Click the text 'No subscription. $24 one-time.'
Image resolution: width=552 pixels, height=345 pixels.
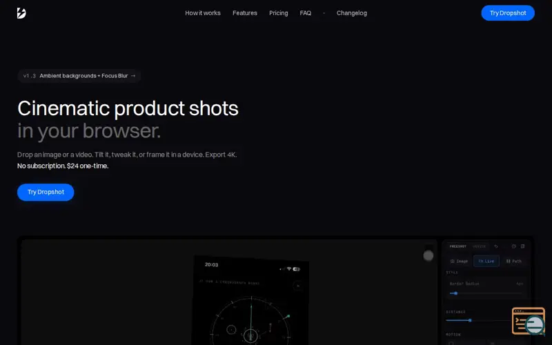pos(63,166)
